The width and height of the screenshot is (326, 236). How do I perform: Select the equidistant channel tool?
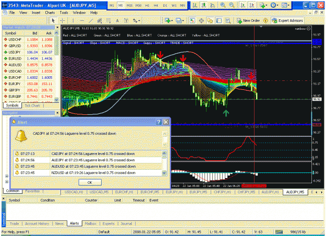[x=100, y=20]
